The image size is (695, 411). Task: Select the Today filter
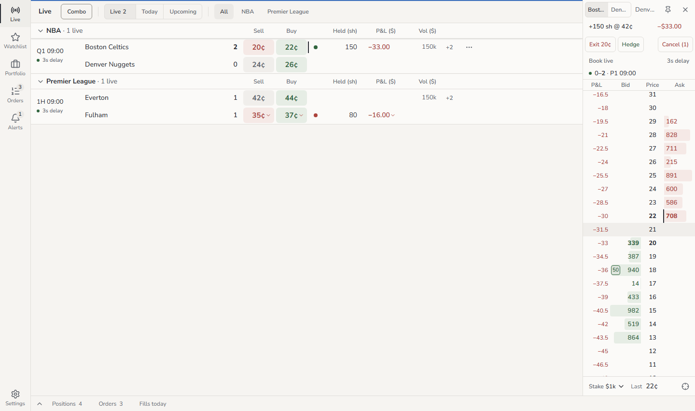pos(150,12)
